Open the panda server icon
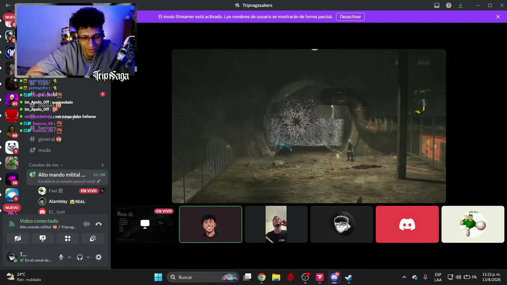Screen dimensions: 507x285 click(x=12, y=147)
